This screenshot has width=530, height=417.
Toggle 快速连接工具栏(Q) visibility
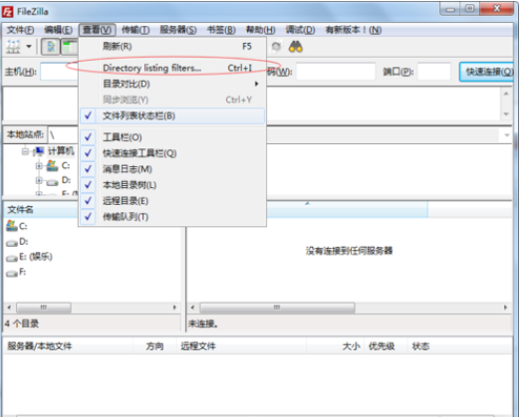[x=172, y=153]
